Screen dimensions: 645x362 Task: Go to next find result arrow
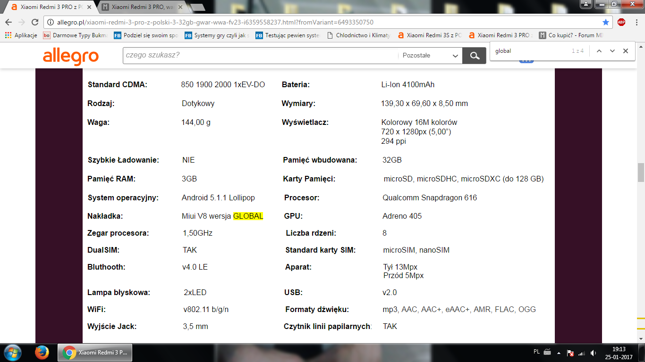(612, 51)
